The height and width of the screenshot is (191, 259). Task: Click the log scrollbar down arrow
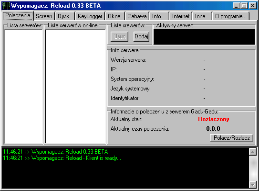click(252, 184)
